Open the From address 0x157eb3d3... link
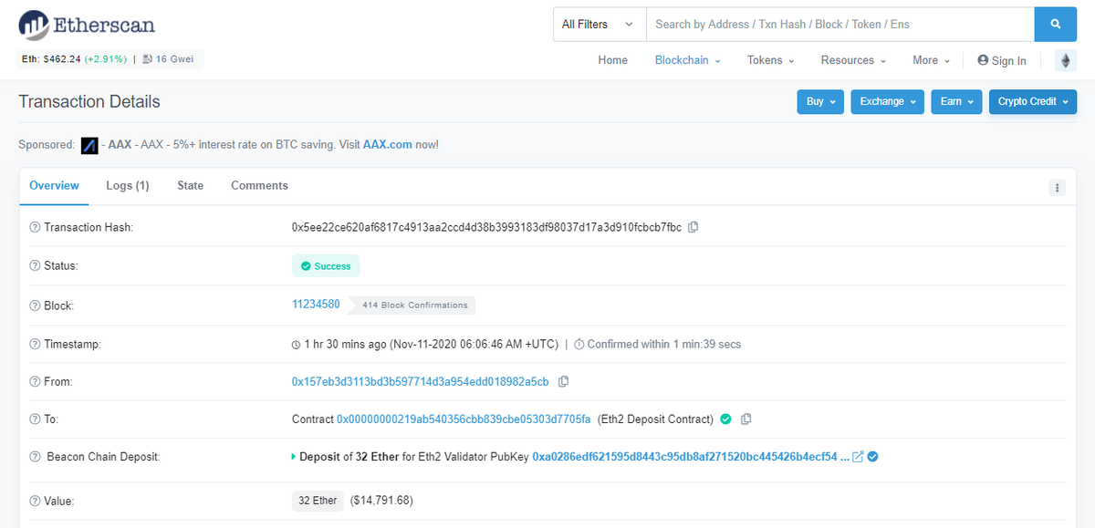The height and width of the screenshot is (528, 1095). (x=421, y=381)
